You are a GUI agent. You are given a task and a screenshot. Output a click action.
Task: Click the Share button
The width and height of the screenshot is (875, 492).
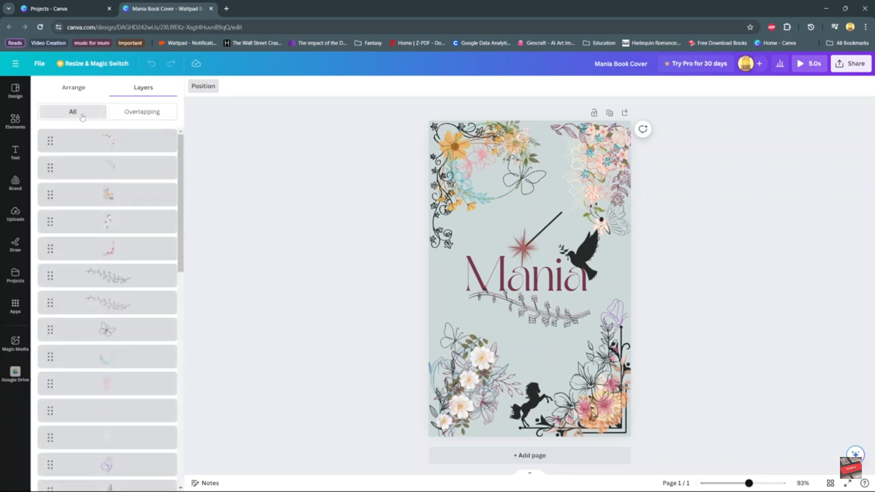pos(851,63)
